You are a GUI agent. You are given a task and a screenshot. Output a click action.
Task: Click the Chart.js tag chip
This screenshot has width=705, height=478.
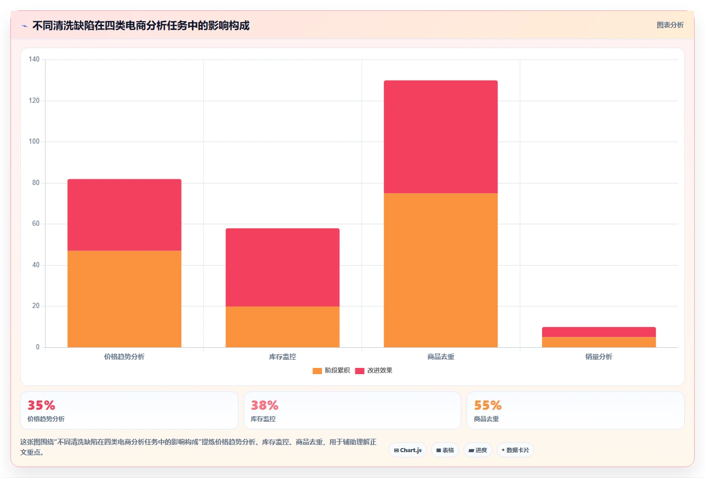(408, 450)
